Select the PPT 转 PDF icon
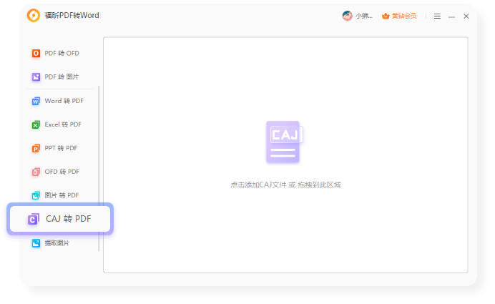The image size is (495, 304). coord(36,148)
